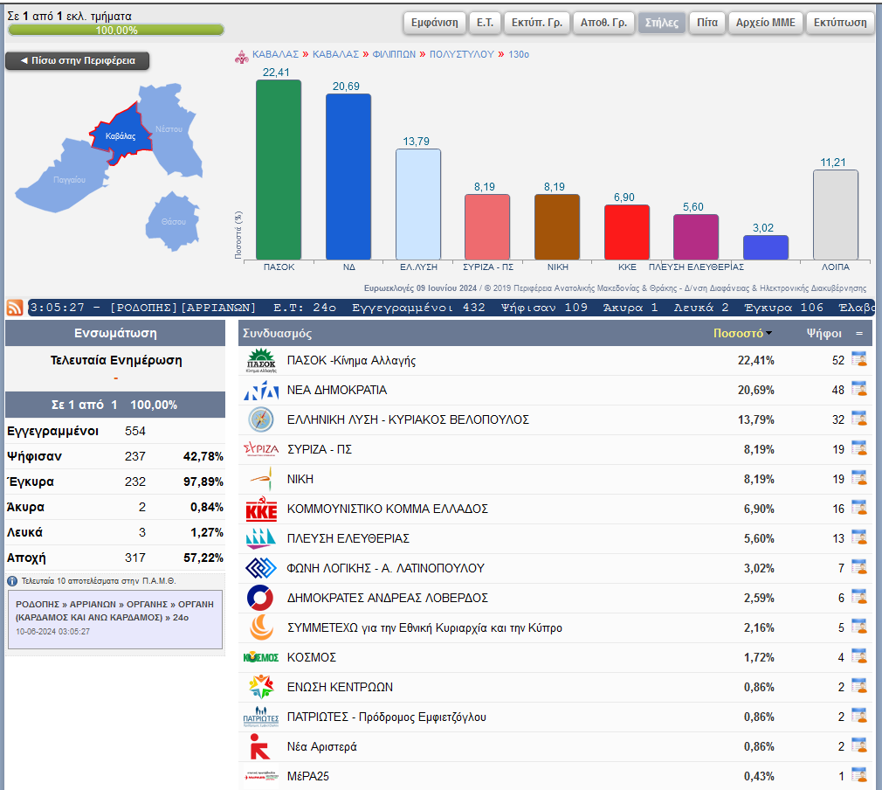Viewport: 882px width, 790px height.
Task: Sort by Ψήφοι column header
Action: click(x=823, y=334)
